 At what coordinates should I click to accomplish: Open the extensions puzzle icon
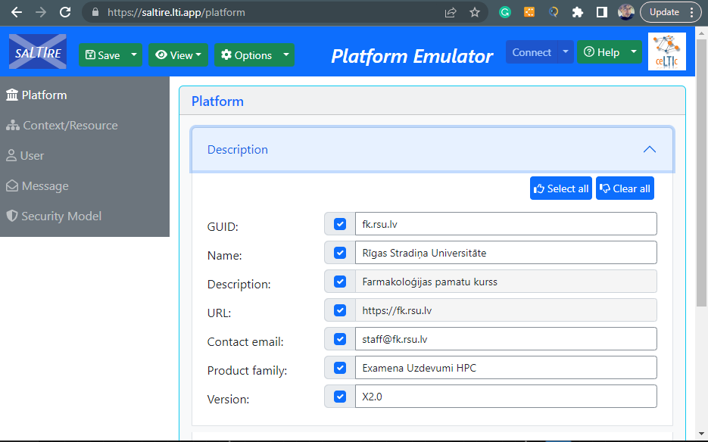pos(578,12)
